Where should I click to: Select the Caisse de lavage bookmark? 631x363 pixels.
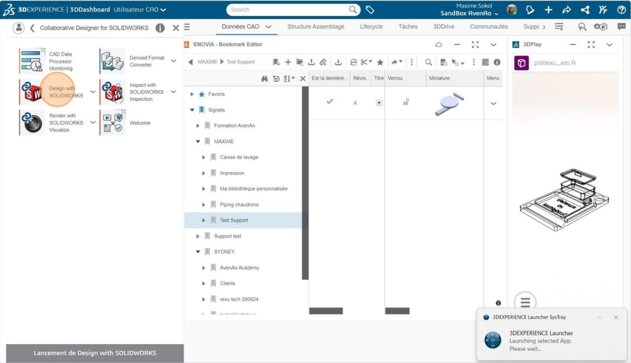pyautogui.click(x=239, y=157)
